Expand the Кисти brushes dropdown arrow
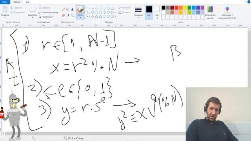Viewport: 251px width, 141px height. [x=80, y=18]
